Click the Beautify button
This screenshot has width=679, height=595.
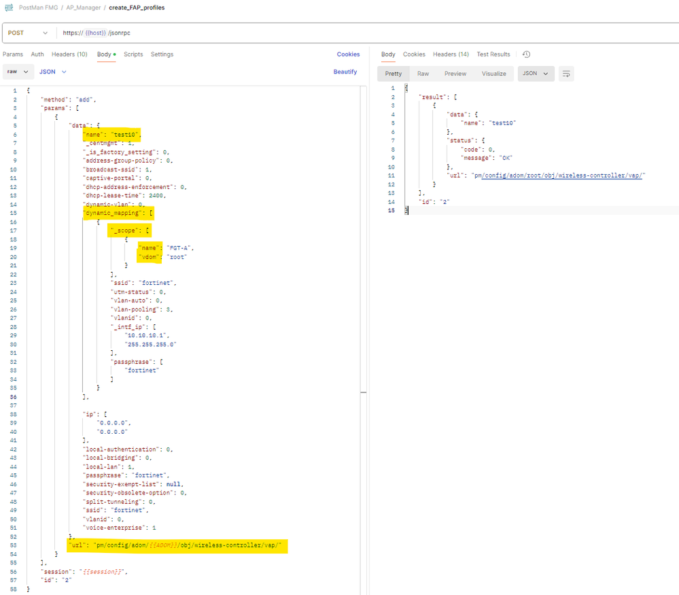click(345, 72)
